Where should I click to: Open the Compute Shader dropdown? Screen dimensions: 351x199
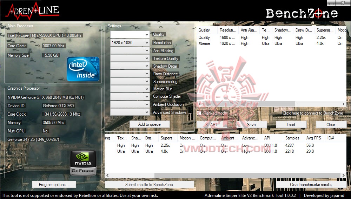coord(130,96)
